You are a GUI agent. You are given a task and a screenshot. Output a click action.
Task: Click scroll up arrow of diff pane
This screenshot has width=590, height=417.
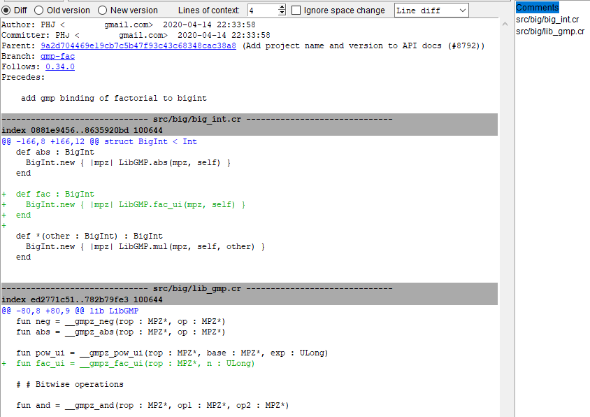[505, 24]
